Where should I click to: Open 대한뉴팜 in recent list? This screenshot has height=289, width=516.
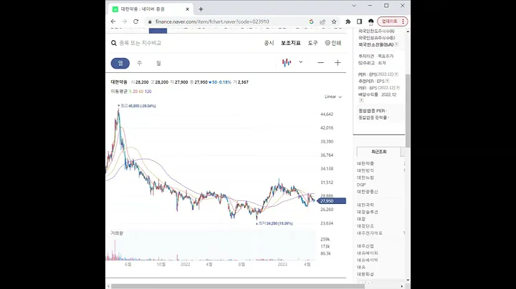365,177
